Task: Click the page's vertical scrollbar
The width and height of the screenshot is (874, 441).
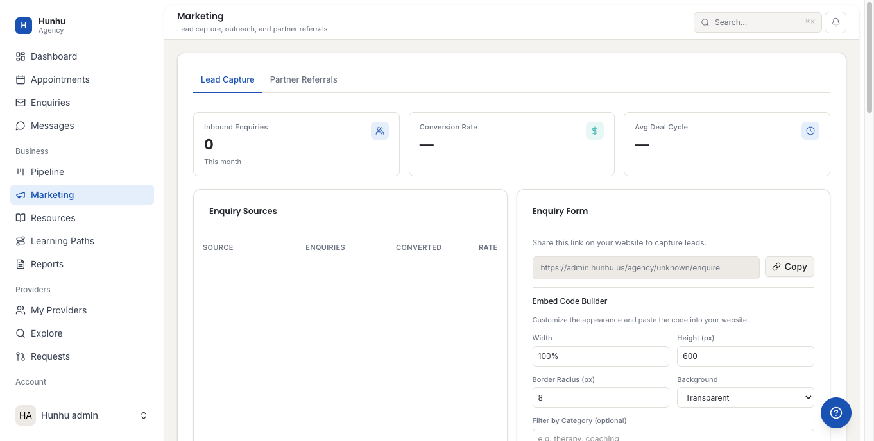Action: click(870, 58)
